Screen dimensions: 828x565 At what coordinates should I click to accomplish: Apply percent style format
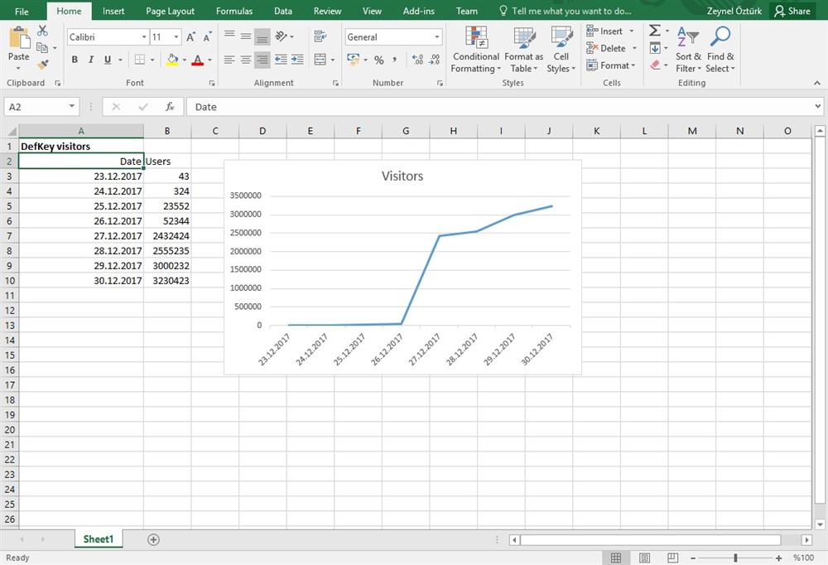[x=378, y=60]
